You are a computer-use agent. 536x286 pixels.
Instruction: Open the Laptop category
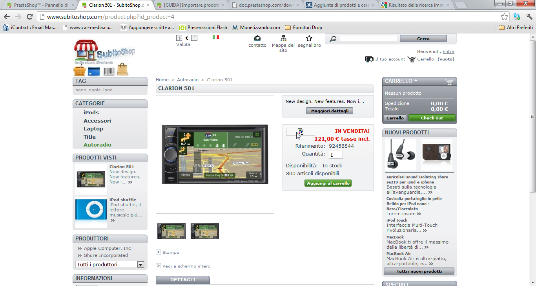(x=93, y=128)
